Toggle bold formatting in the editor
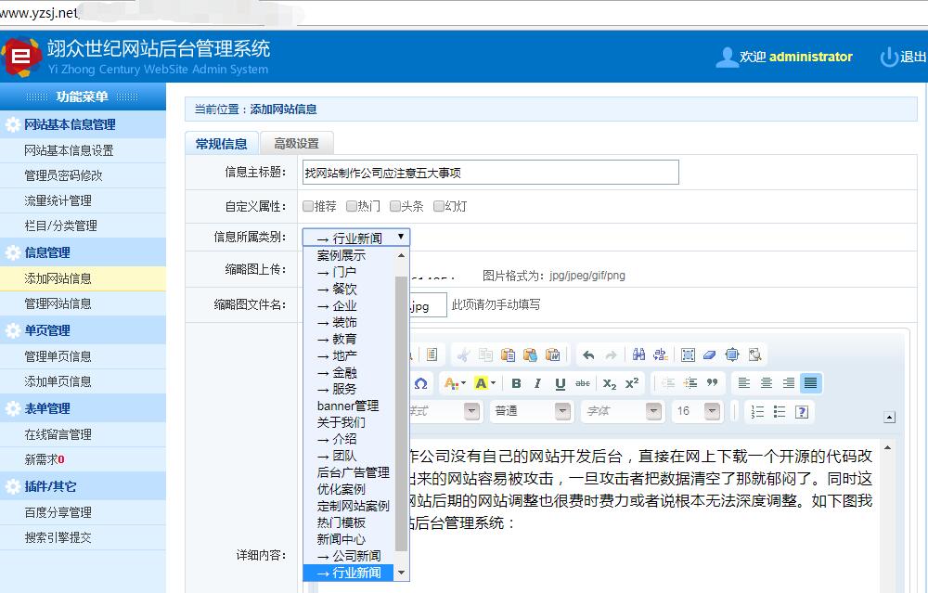Screen dimensions: 928x593 516,383
